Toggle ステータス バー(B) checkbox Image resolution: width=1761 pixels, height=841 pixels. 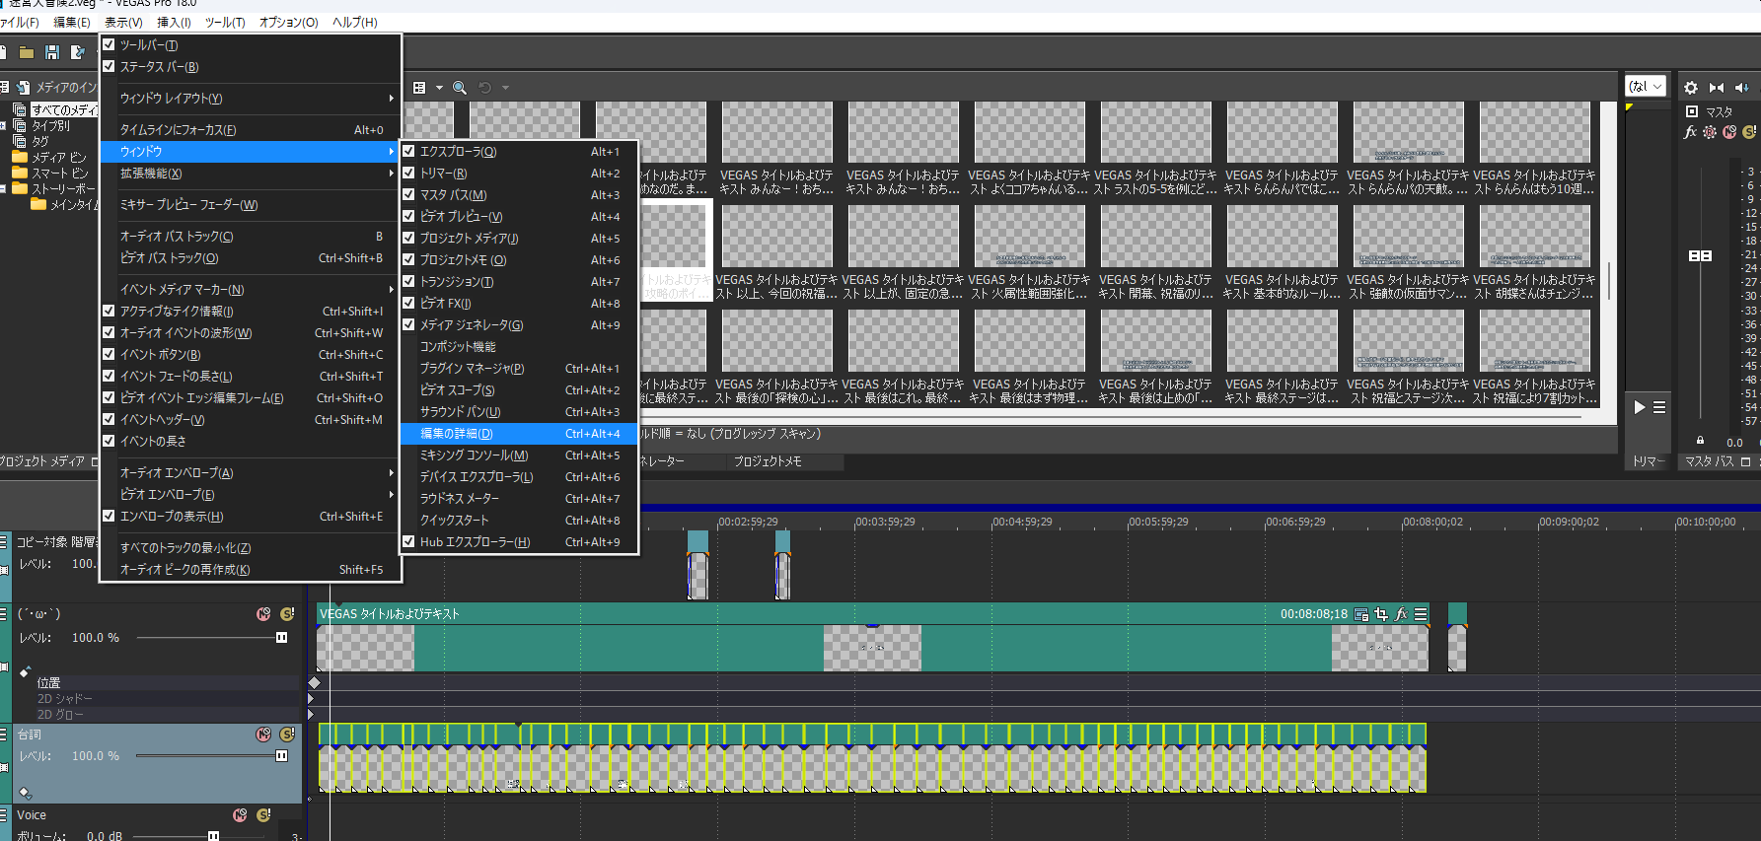[x=110, y=66]
